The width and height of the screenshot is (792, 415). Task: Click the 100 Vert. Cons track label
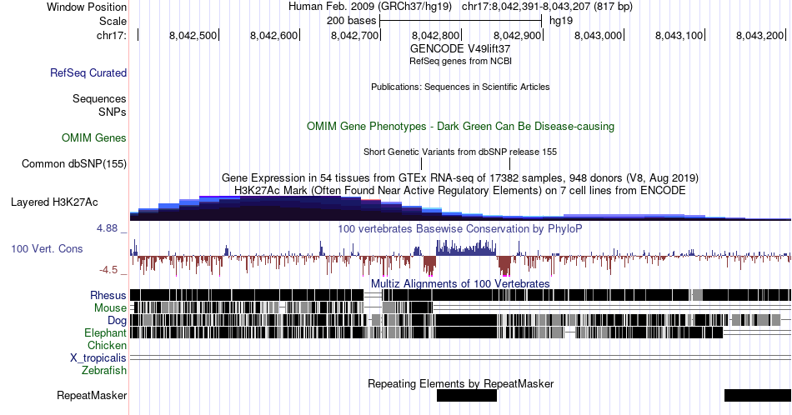47,248
